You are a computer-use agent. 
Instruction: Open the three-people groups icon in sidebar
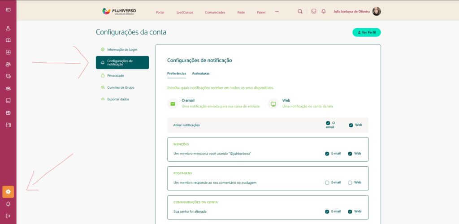[8, 88]
